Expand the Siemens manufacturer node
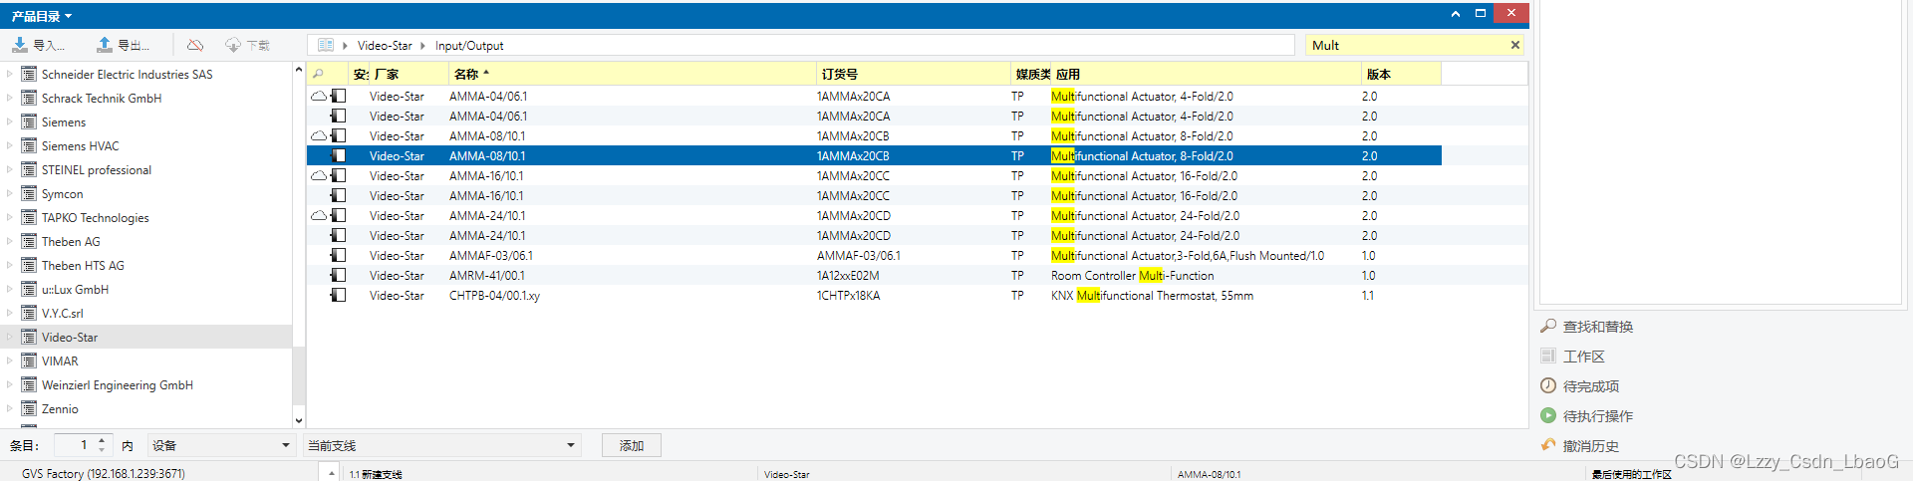The height and width of the screenshot is (481, 1913). point(10,121)
